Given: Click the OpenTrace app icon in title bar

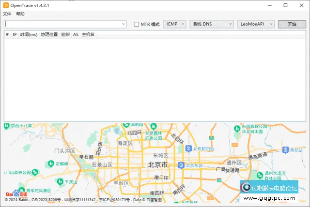Looking at the screenshot, I should pos(6,5).
